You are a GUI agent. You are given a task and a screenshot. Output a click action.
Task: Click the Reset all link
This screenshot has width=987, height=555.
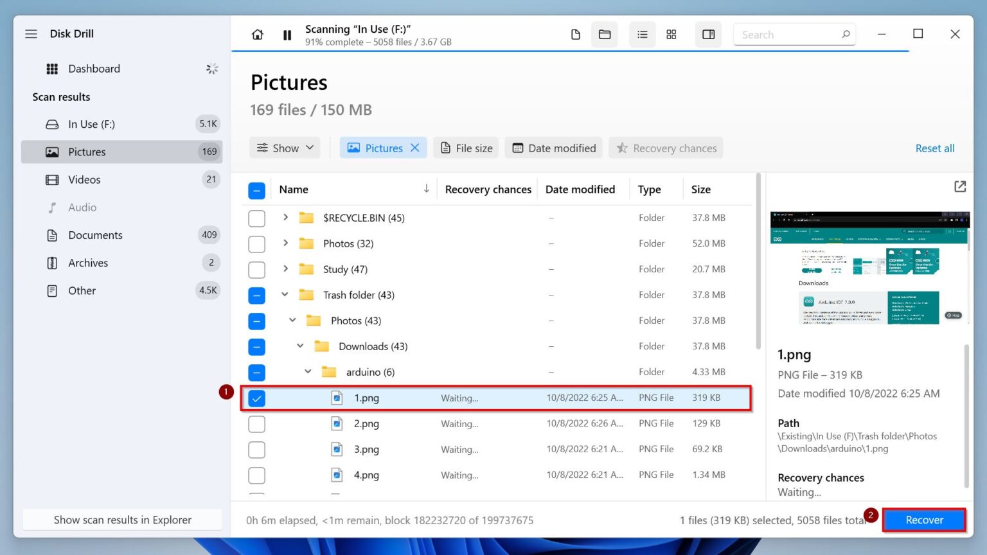click(x=935, y=148)
